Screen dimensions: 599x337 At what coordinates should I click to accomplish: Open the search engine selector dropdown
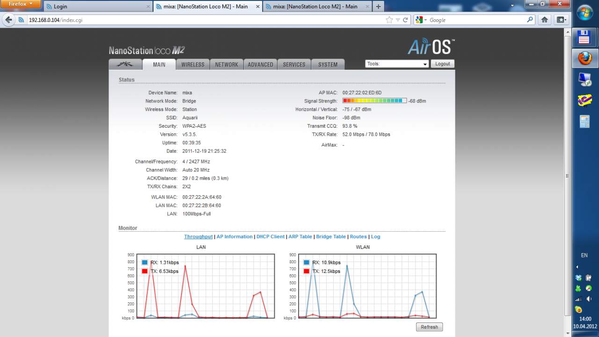(x=420, y=20)
